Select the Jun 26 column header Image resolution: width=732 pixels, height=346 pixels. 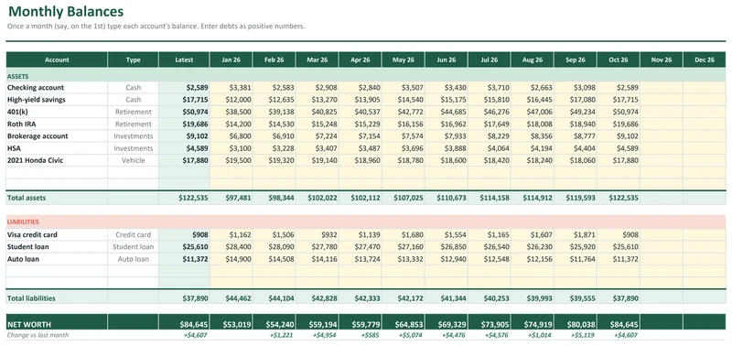447,59
